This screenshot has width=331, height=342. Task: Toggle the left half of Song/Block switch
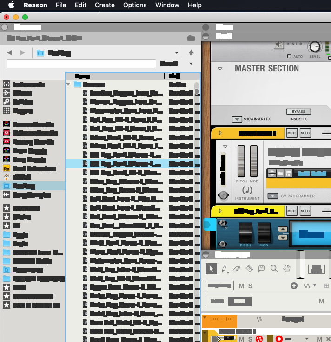tap(217, 302)
